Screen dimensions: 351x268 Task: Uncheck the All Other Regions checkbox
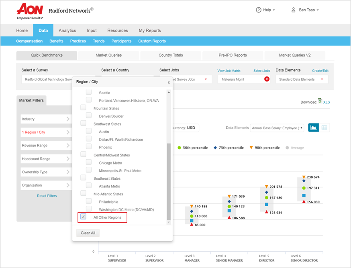coord(83,217)
